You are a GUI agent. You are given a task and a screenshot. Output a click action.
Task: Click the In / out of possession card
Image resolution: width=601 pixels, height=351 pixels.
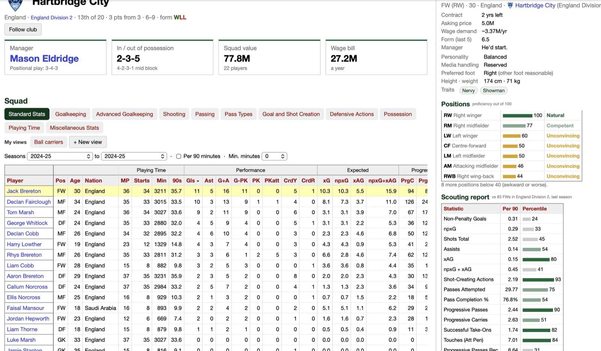pos(162,57)
